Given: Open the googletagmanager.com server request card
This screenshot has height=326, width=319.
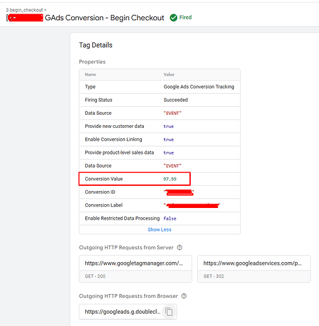Looking at the screenshot, I should 135,269.
